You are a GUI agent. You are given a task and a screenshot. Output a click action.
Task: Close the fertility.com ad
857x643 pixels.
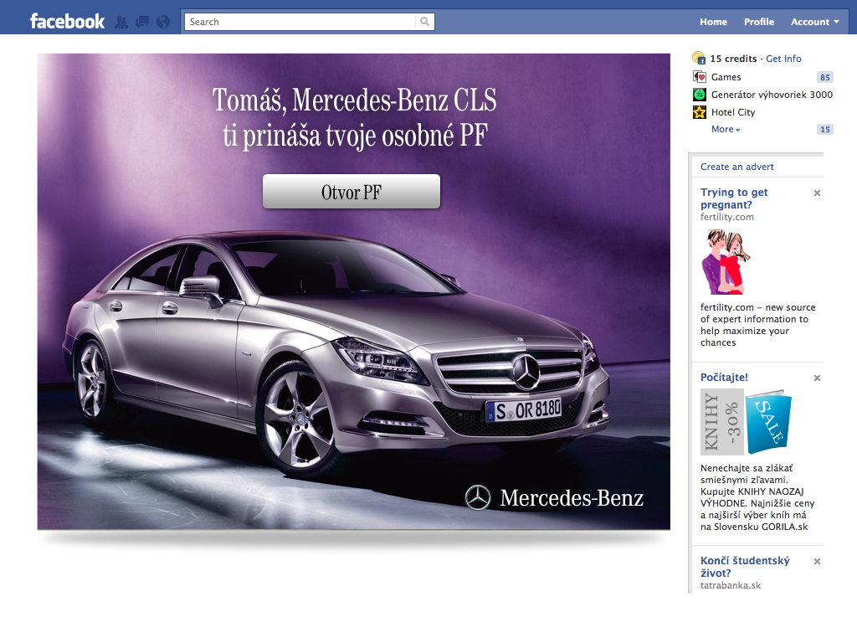pyautogui.click(x=817, y=193)
